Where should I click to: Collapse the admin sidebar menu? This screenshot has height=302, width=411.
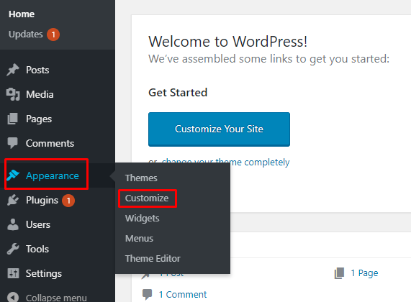coord(48,298)
